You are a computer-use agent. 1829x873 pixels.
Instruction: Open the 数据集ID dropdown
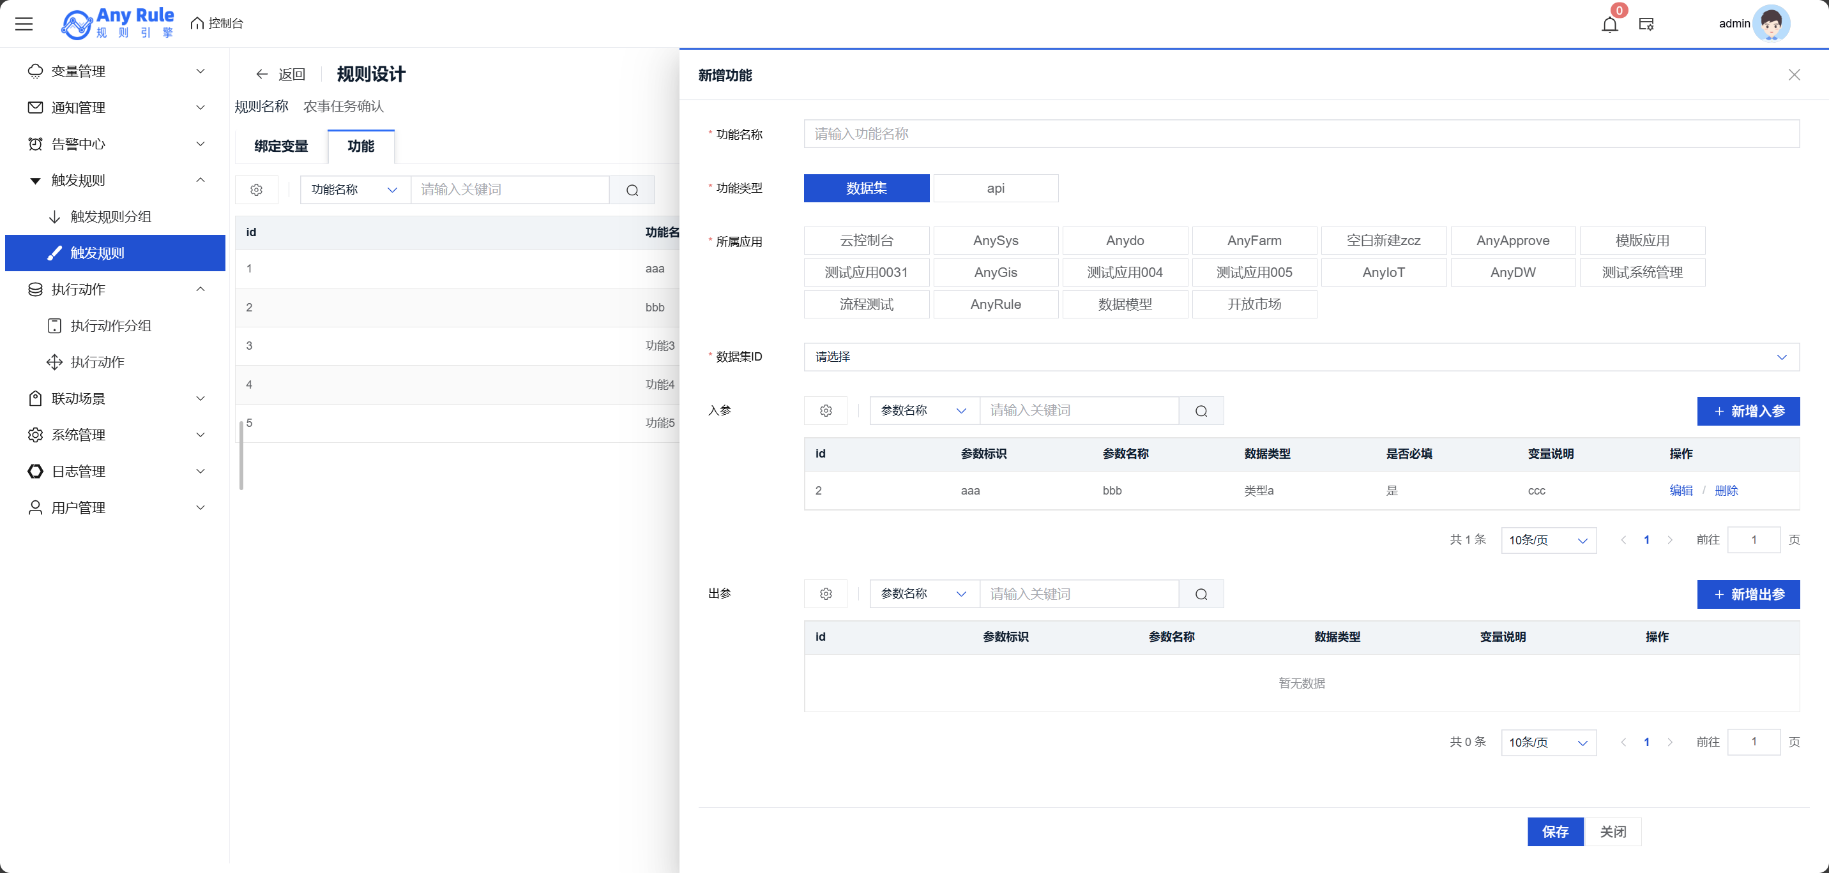click(x=1301, y=357)
